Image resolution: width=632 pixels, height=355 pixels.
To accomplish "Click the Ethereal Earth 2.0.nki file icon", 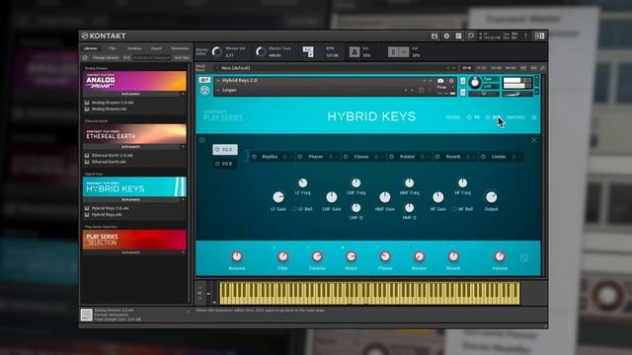I will [x=87, y=156].
